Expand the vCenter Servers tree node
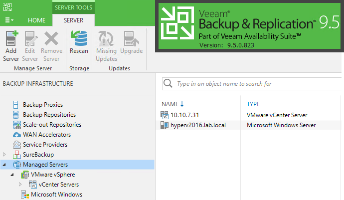 point(20,185)
